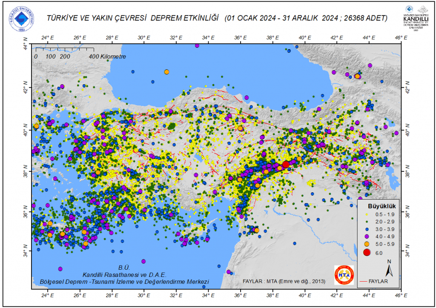Click the blue 3.0 - 3.9 legend circle
Image resolution: width=436 pixels, height=308 pixels.
366,228
